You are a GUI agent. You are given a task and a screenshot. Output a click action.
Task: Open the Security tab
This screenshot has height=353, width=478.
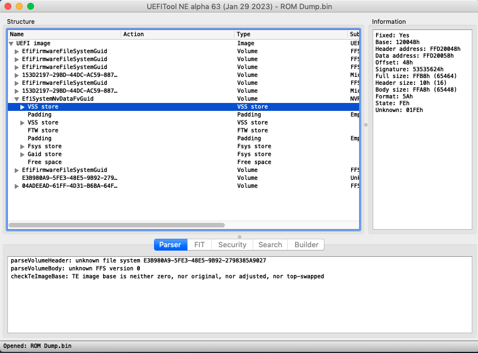click(x=232, y=244)
